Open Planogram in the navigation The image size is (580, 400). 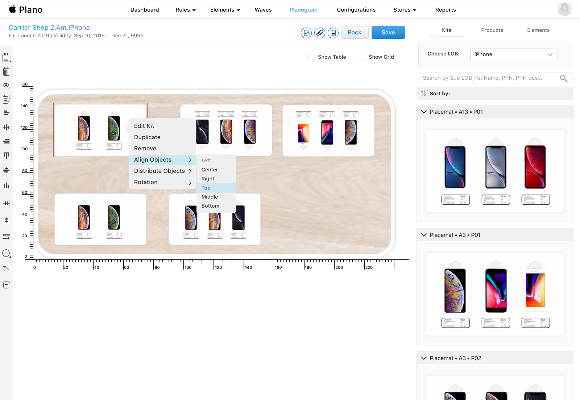point(303,10)
